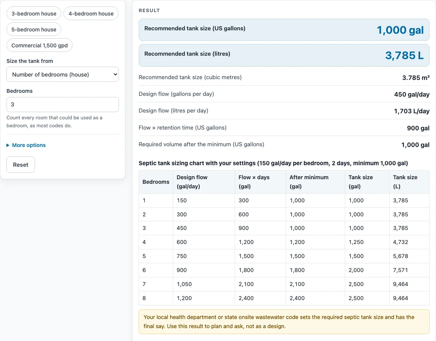Open the Size the tank from dropdown
436x341 pixels.
pos(63,74)
